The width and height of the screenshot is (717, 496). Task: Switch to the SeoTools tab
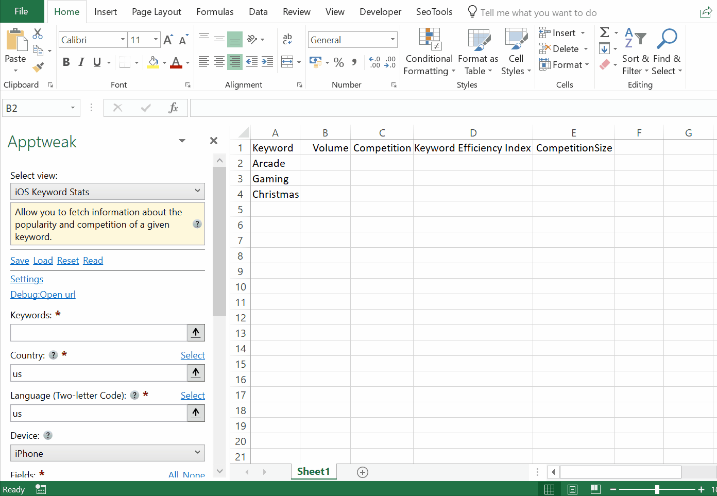tap(434, 12)
